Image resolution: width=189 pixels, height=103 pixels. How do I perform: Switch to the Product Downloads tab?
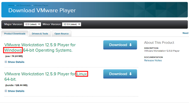(x=15, y=34)
